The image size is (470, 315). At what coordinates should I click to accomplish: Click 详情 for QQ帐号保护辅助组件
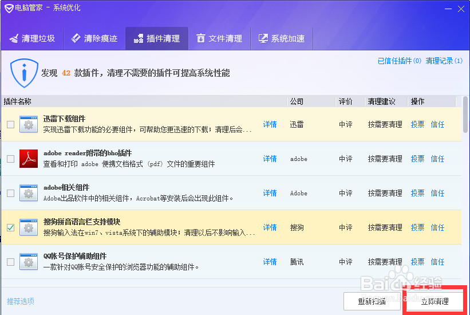tap(270, 262)
